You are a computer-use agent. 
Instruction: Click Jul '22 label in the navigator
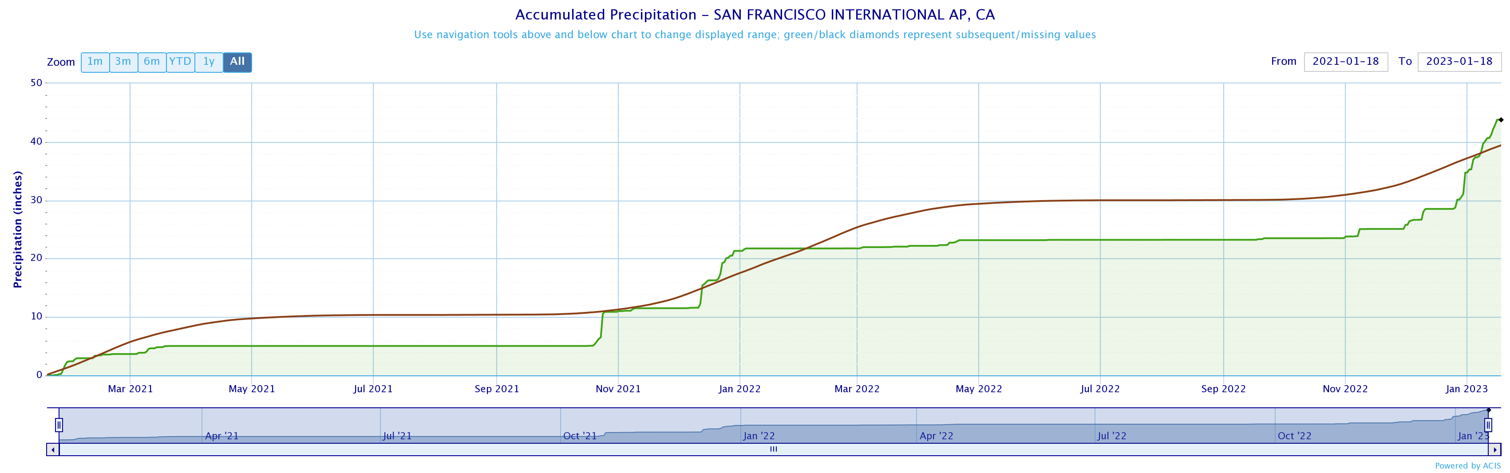tap(1112, 436)
